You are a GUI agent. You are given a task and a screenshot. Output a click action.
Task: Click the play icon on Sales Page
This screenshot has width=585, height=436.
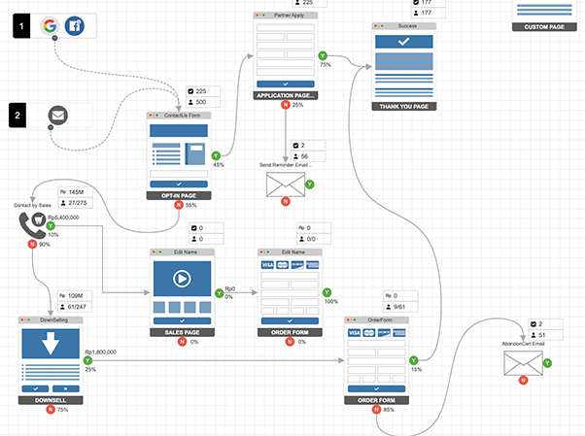[x=180, y=278]
